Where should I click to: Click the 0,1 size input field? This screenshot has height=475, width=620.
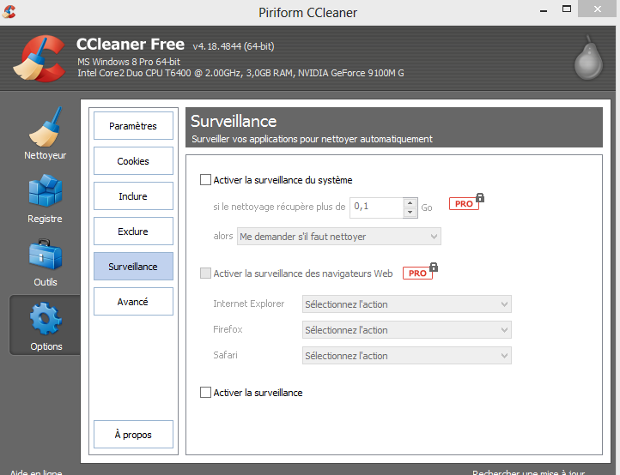click(376, 207)
